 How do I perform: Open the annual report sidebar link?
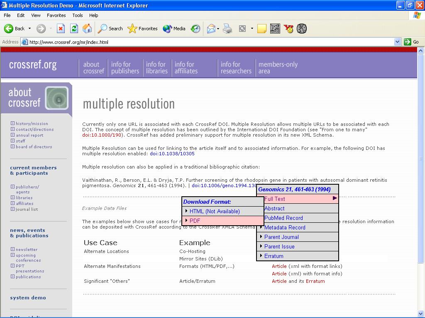tap(29, 135)
